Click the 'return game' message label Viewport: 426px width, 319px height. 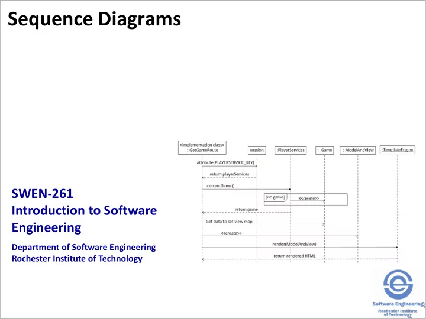246,209
